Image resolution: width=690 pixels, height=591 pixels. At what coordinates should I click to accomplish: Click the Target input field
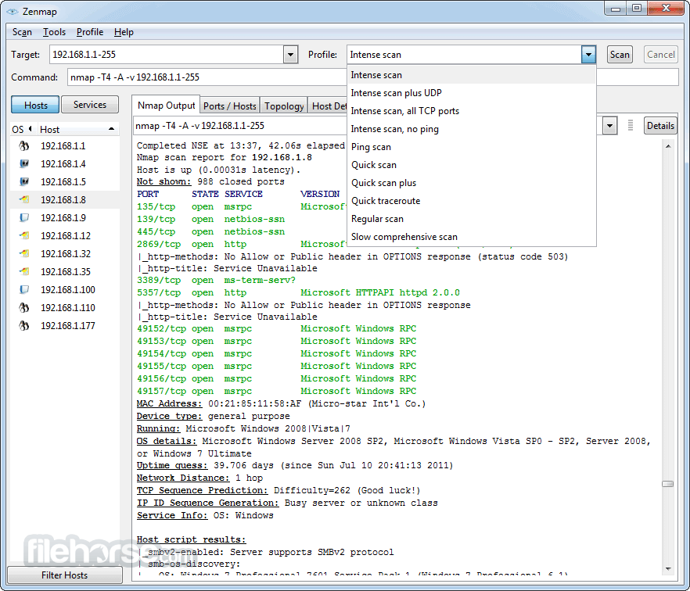tap(167, 55)
